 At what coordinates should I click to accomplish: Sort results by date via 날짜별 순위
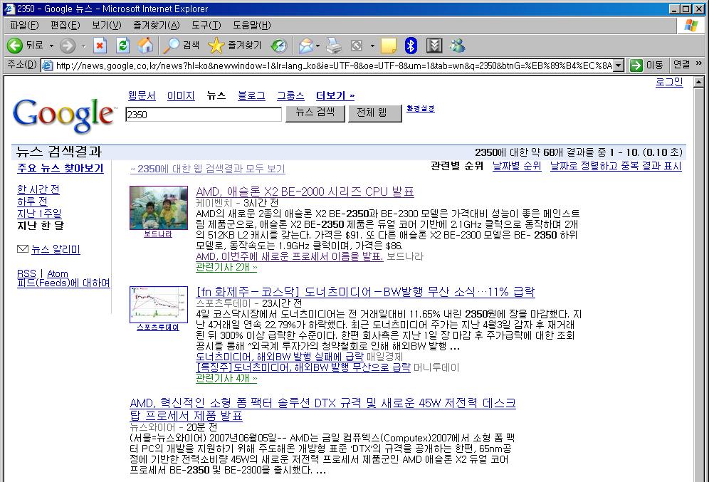pyautogui.click(x=517, y=166)
